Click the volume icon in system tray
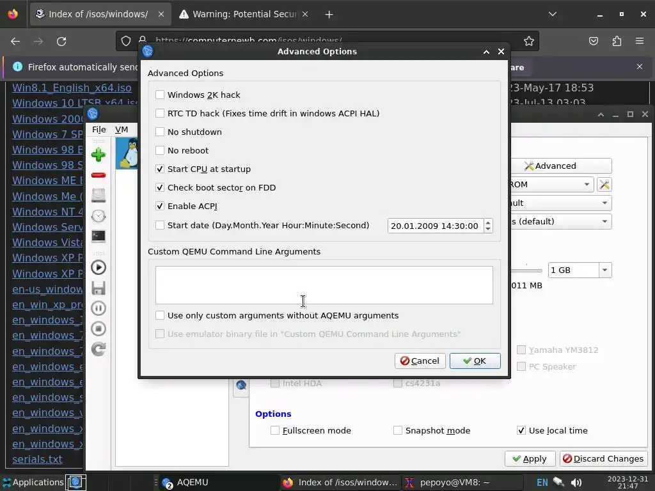This screenshot has height=491, width=655. tap(576, 482)
